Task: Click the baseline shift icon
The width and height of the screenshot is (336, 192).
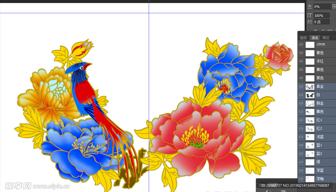Action: tap(309, 22)
